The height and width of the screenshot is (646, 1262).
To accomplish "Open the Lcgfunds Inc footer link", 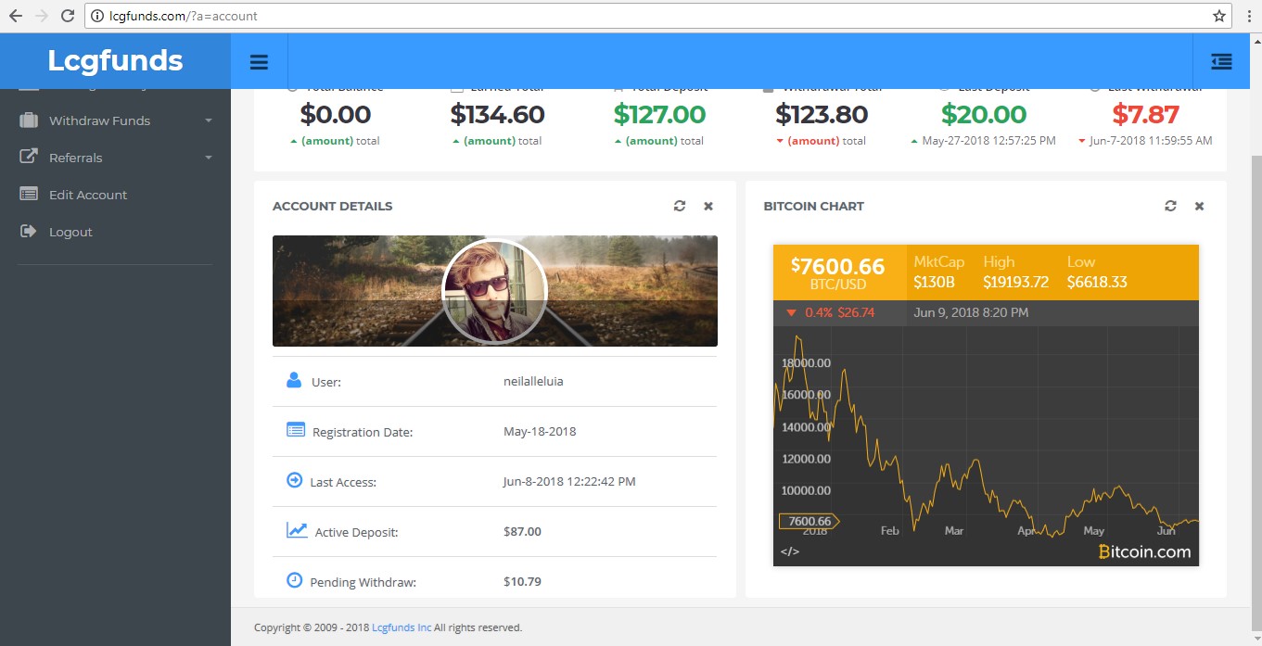I will [x=401, y=627].
